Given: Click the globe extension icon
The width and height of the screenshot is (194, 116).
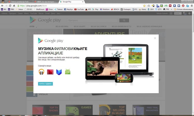Looking at the screenshot, I should (x=149, y=6).
